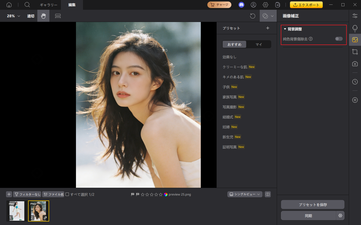This screenshot has width=361, height=225.
Task: Select the hand pan tool
Action: (x=43, y=16)
